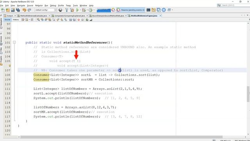Open the Projects side panel button
Viewport: 250px width, 141px height.
[x=1, y=60]
